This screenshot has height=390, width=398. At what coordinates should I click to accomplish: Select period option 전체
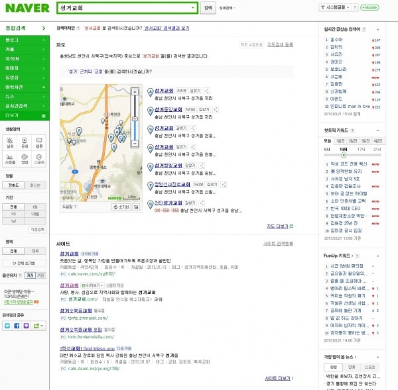click(x=13, y=207)
